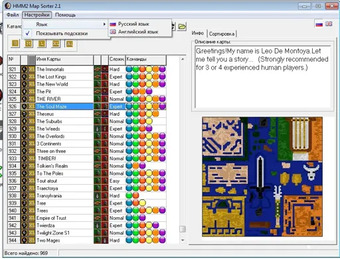The image size is (340, 259).
Task: Open the Настройки menu
Action: click(x=37, y=15)
